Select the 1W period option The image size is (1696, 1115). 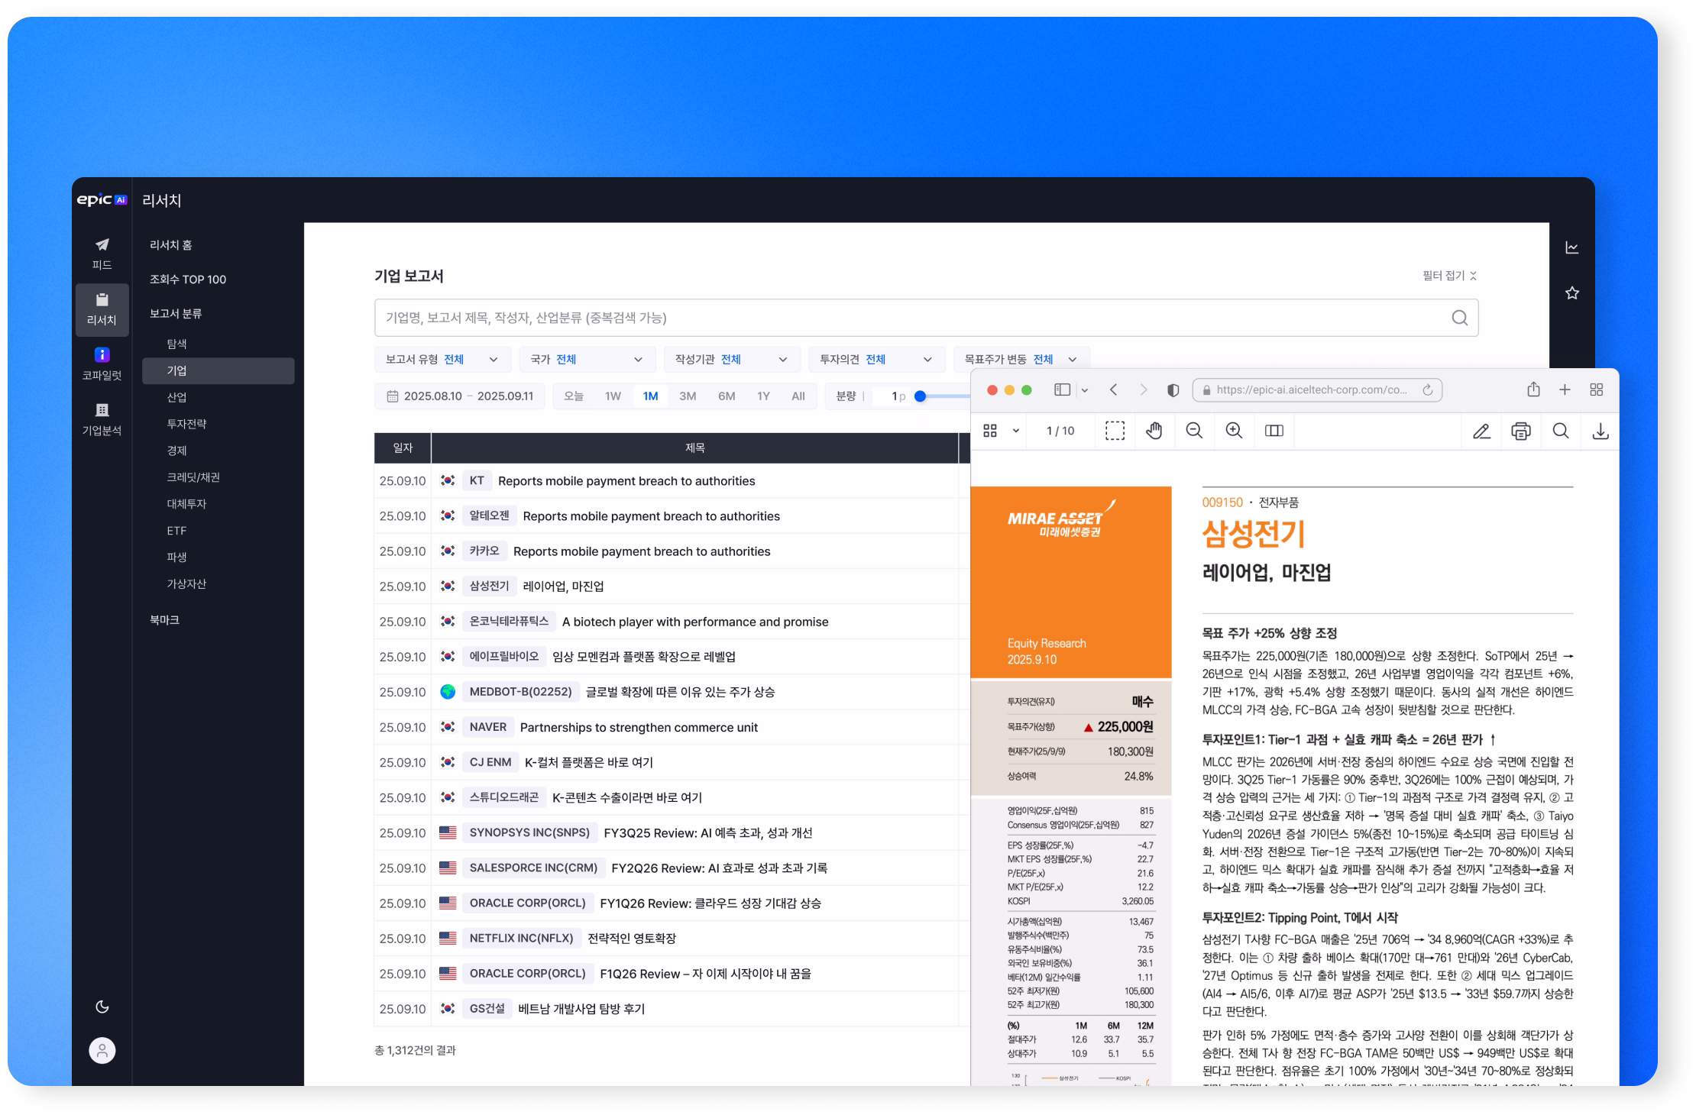[x=613, y=396]
